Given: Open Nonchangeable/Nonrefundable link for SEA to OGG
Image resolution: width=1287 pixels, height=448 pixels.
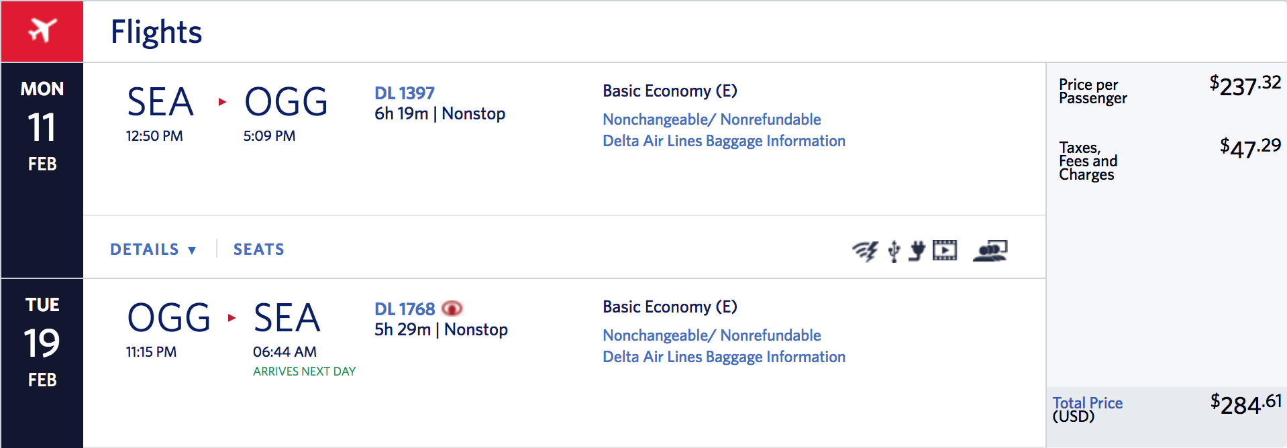Looking at the screenshot, I should click(711, 119).
